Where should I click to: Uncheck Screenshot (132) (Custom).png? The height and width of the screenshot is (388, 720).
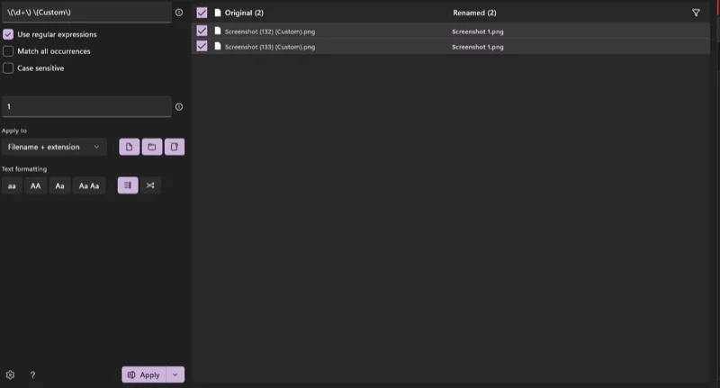(x=202, y=31)
